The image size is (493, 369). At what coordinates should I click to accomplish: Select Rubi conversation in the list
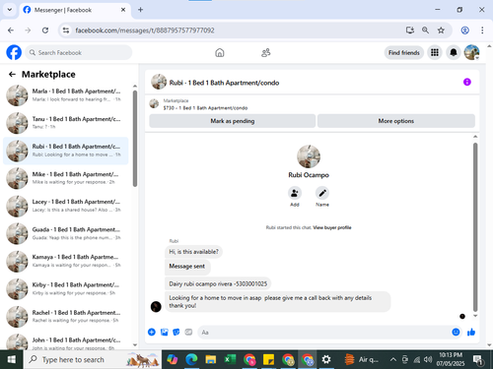[x=66, y=151]
